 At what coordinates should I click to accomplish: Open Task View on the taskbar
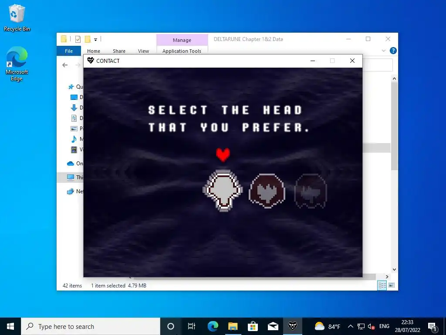click(192, 326)
